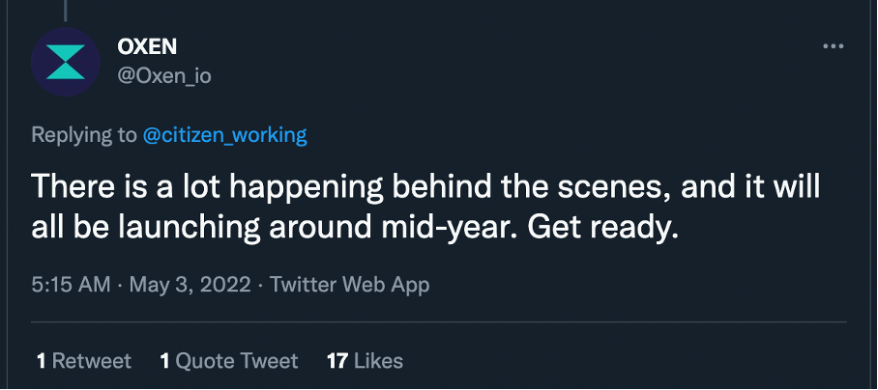Click the divider line under the timestamp

439,321
